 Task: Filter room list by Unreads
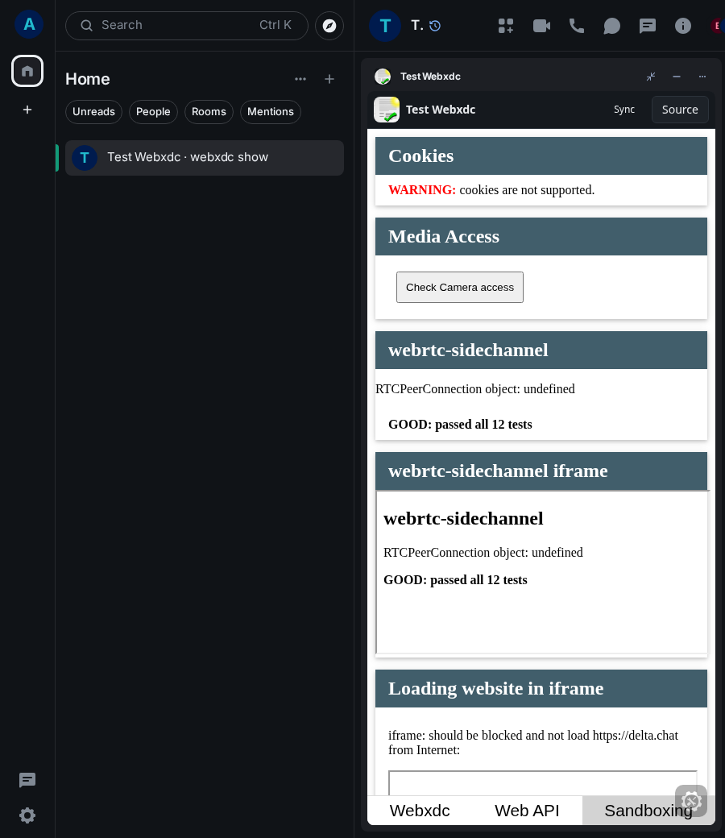[93, 112]
